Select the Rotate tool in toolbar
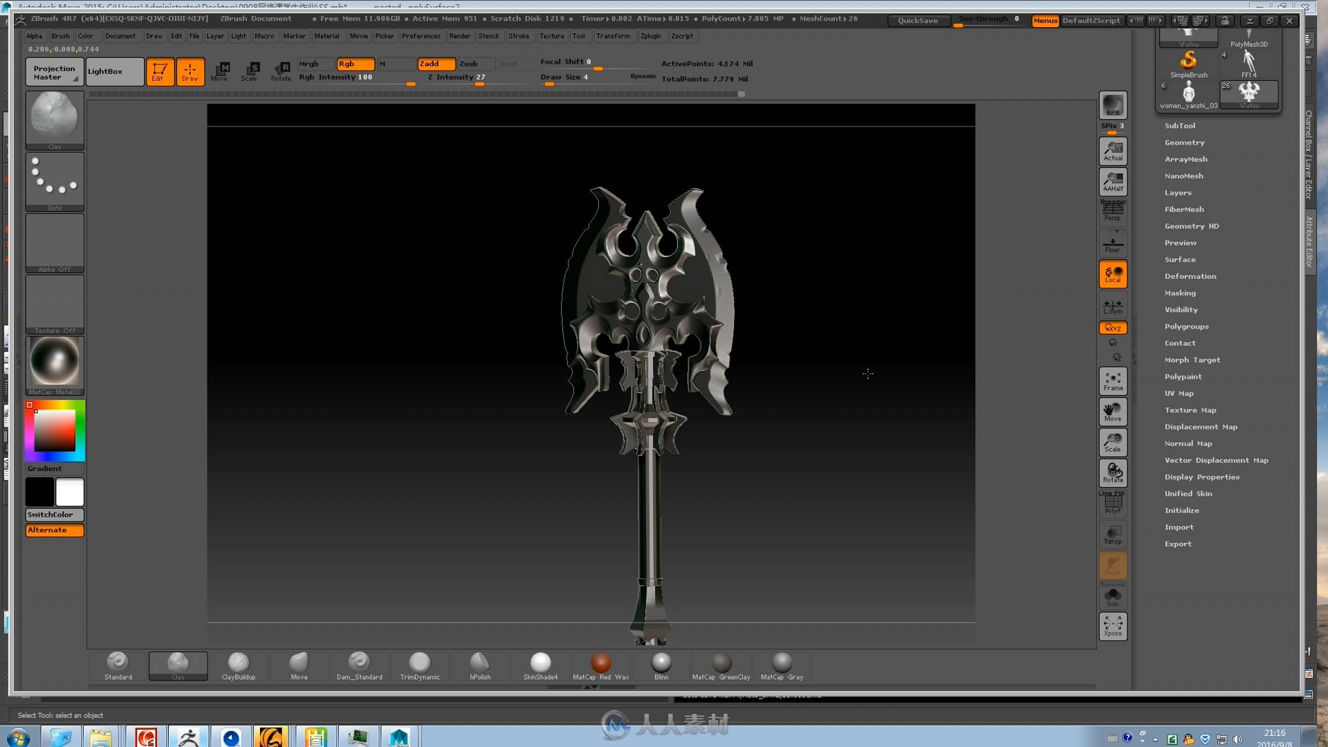The image size is (1328, 747). (x=279, y=71)
